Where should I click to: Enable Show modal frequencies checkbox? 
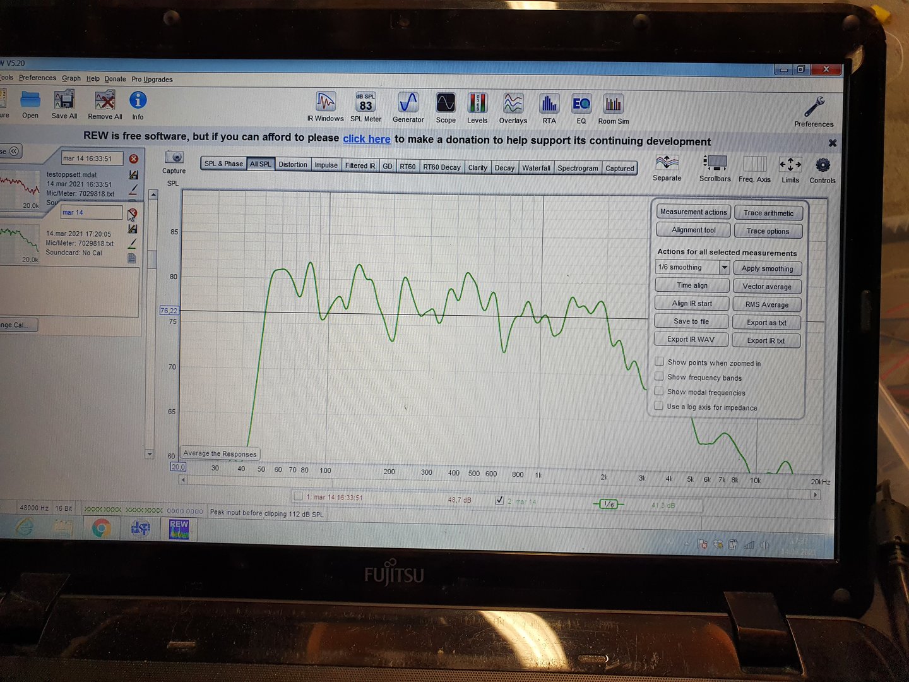click(x=659, y=392)
